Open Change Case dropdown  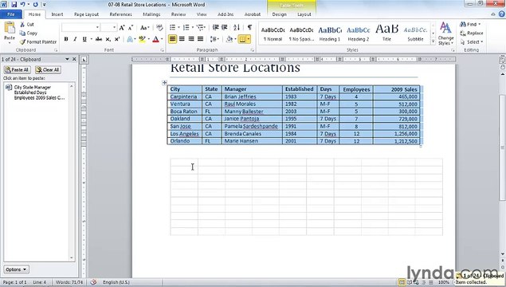pyautogui.click(x=144, y=28)
